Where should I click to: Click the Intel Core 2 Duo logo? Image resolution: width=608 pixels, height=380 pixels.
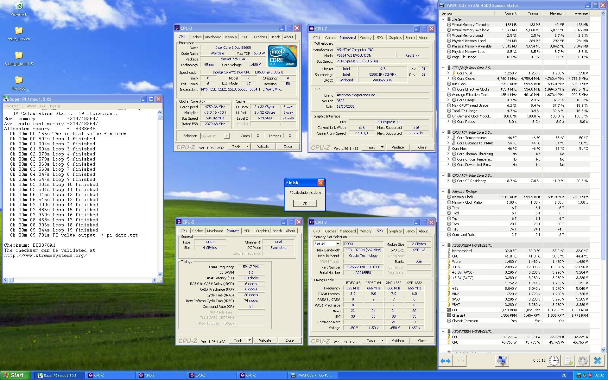coord(282,56)
